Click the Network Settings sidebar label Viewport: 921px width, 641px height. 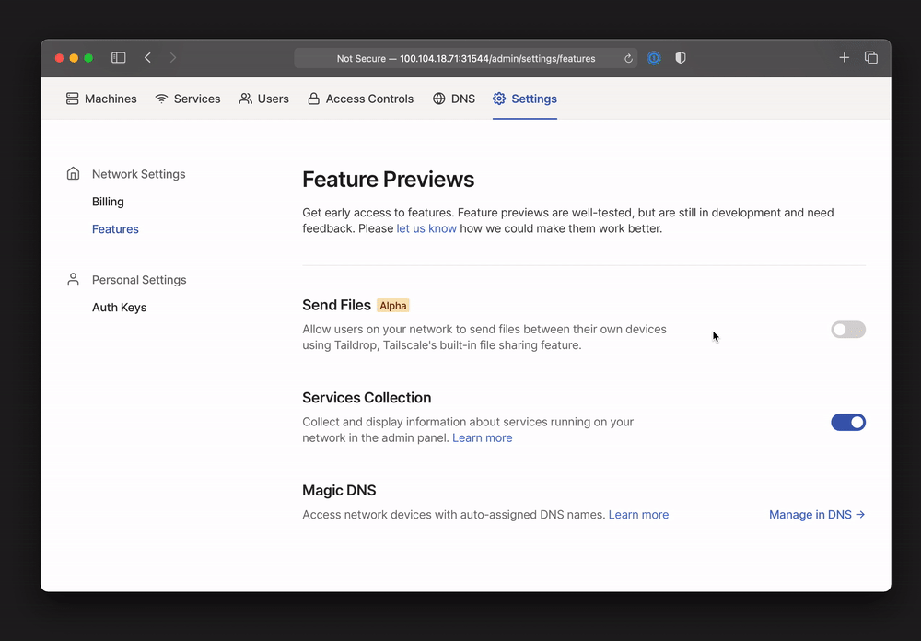pos(139,174)
